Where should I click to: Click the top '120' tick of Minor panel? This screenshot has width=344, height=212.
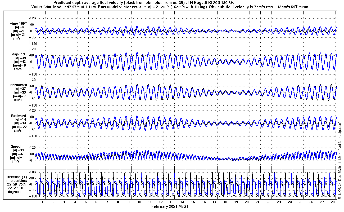pyautogui.click(x=33, y=18)
